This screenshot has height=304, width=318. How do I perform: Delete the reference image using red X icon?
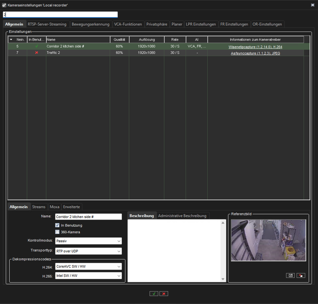point(301,275)
